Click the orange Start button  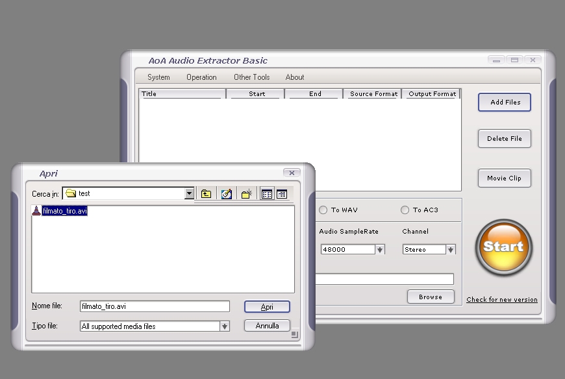(x=504, y=247)
